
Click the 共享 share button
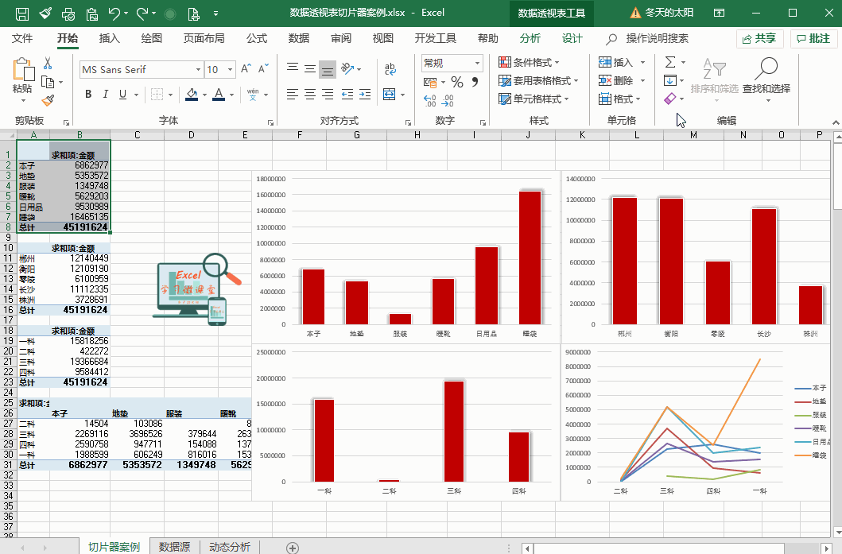[x=760, y=39]
